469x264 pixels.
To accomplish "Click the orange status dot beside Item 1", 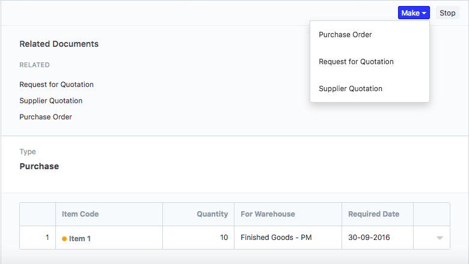I will click(x=64, y=239).
